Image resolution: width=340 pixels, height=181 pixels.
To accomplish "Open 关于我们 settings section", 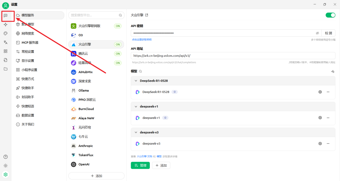I will coord(39,124).
